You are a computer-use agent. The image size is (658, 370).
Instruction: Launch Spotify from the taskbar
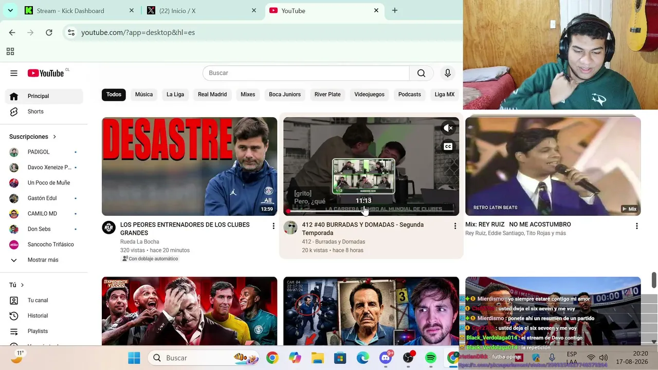tap(431, 358)
